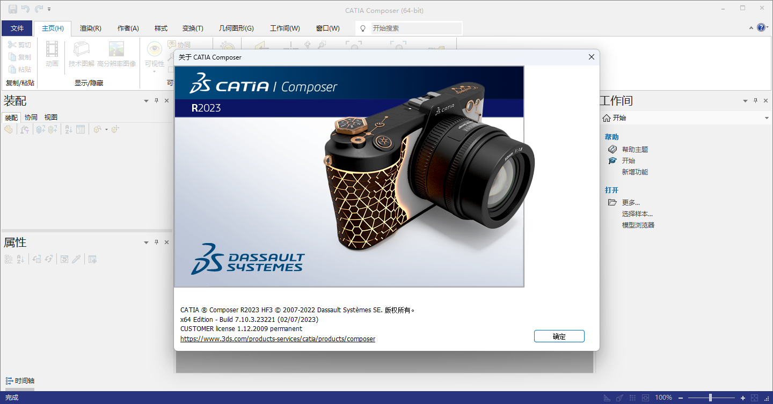This screenshot has width=773, height=404.
Task: Click the 复制 copy button
Action: point(20,57)
